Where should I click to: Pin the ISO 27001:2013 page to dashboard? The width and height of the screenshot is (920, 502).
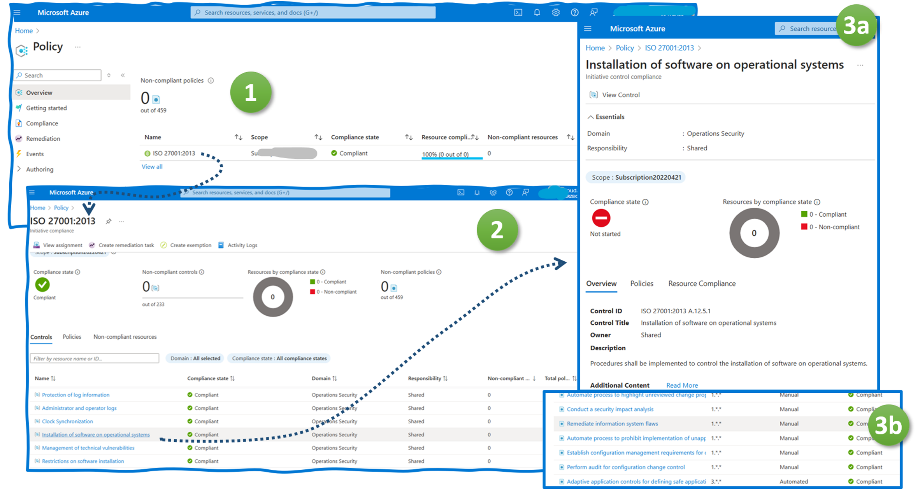[108, 221]
